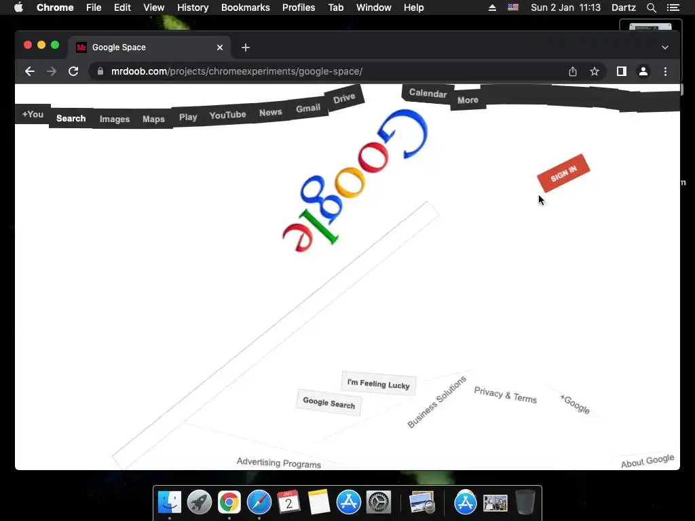Open Calendar app in the Dock

(288, 503)
